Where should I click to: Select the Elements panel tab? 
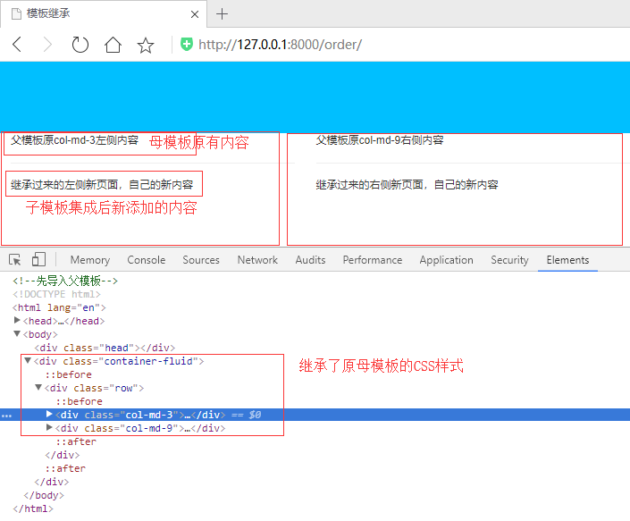click(567, 260)
